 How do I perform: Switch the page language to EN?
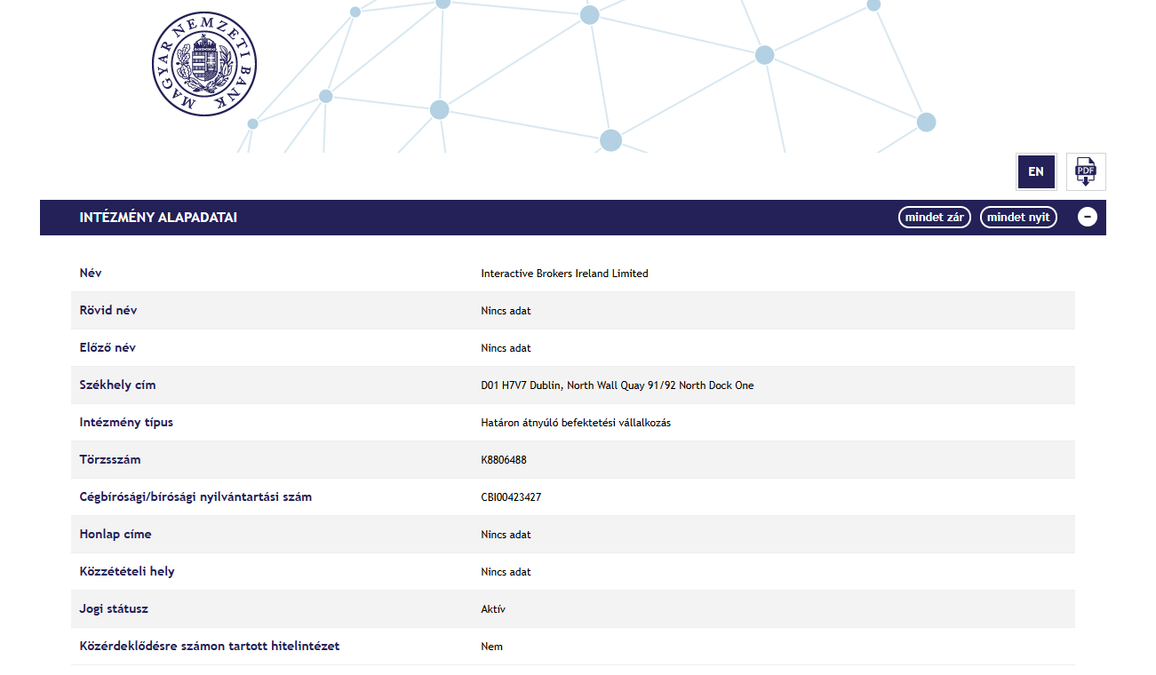tap(1035, 171)
